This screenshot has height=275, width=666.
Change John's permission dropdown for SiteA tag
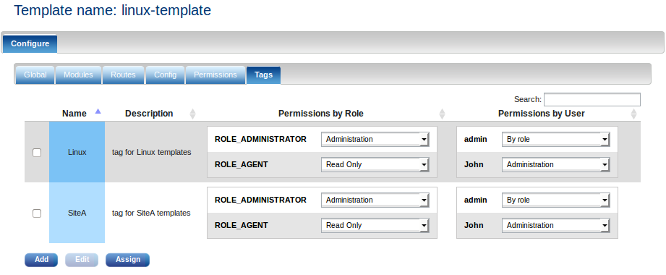[x=555, y=225]
